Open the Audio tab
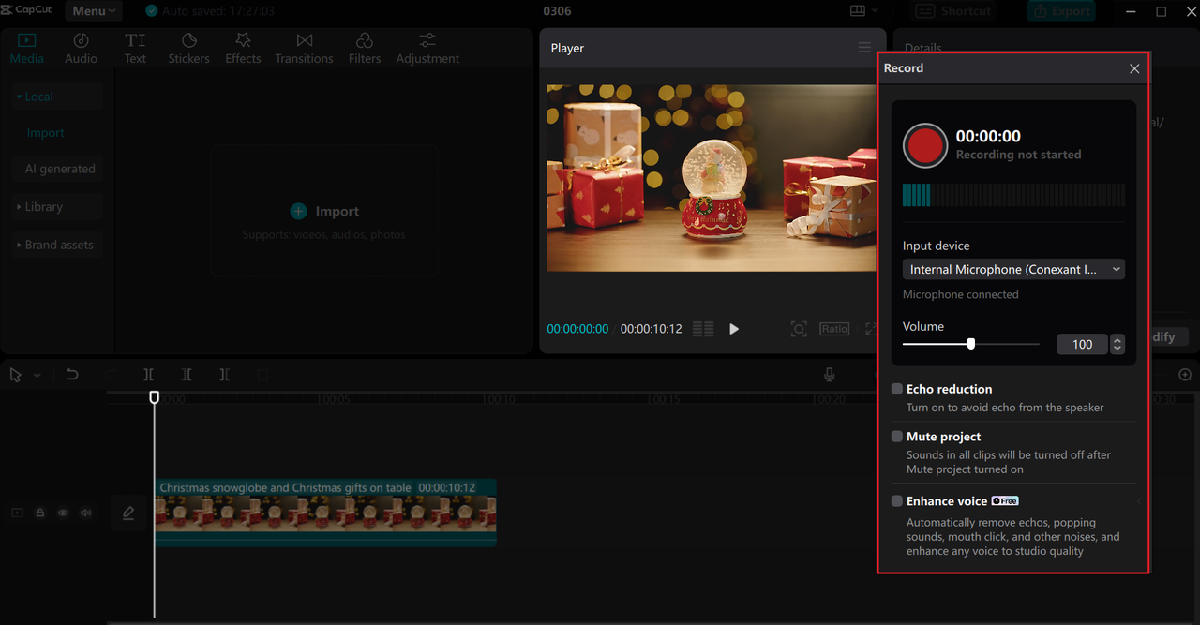 coord(81,49)
